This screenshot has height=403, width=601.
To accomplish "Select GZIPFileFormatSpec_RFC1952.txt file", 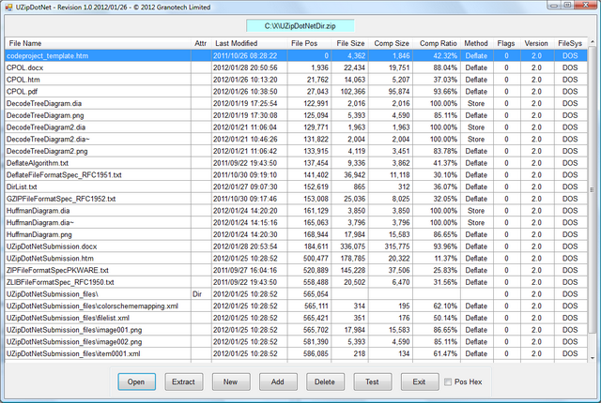I will tap(296, 199).
